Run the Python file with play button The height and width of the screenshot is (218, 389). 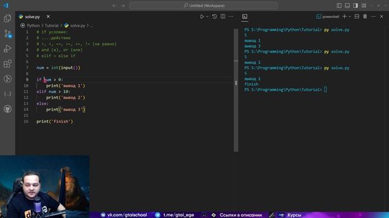[x=202, y=16]
